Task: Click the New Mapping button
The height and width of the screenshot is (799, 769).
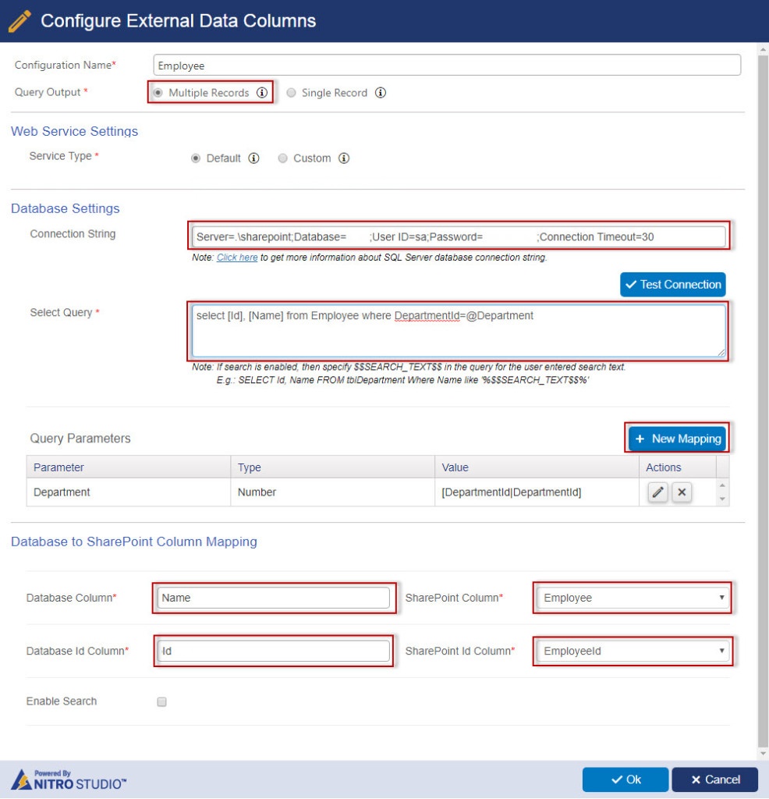Action: (676, 439)
